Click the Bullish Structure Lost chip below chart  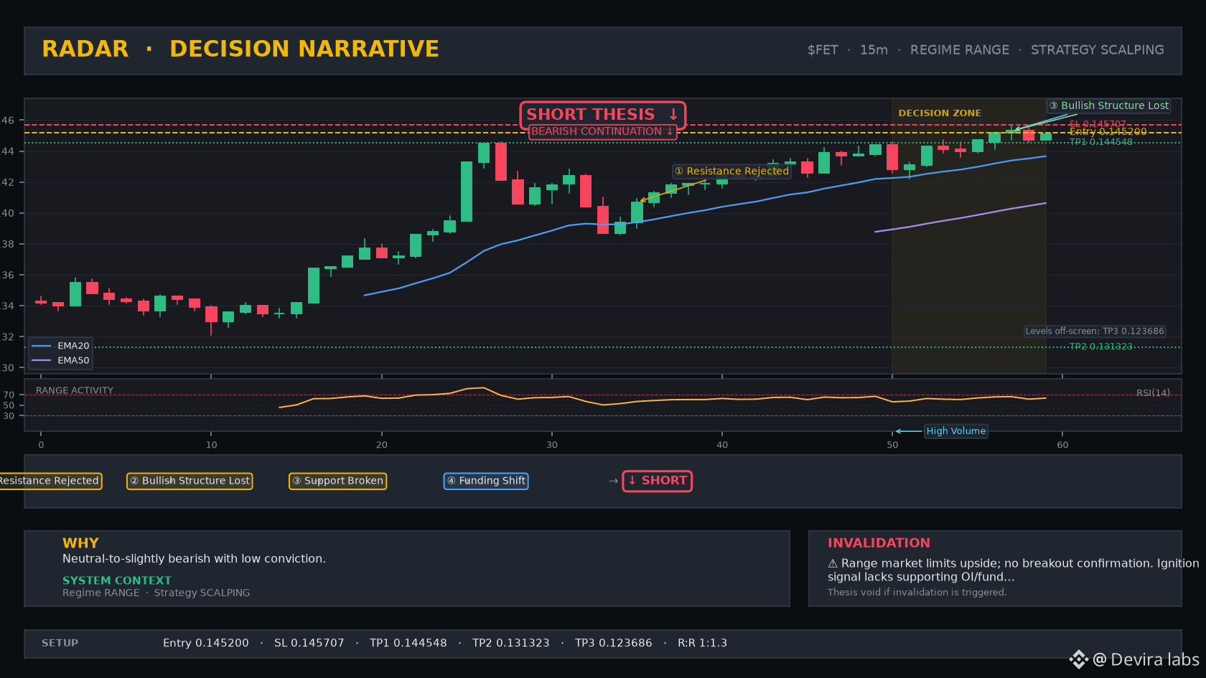coord(190,481)
